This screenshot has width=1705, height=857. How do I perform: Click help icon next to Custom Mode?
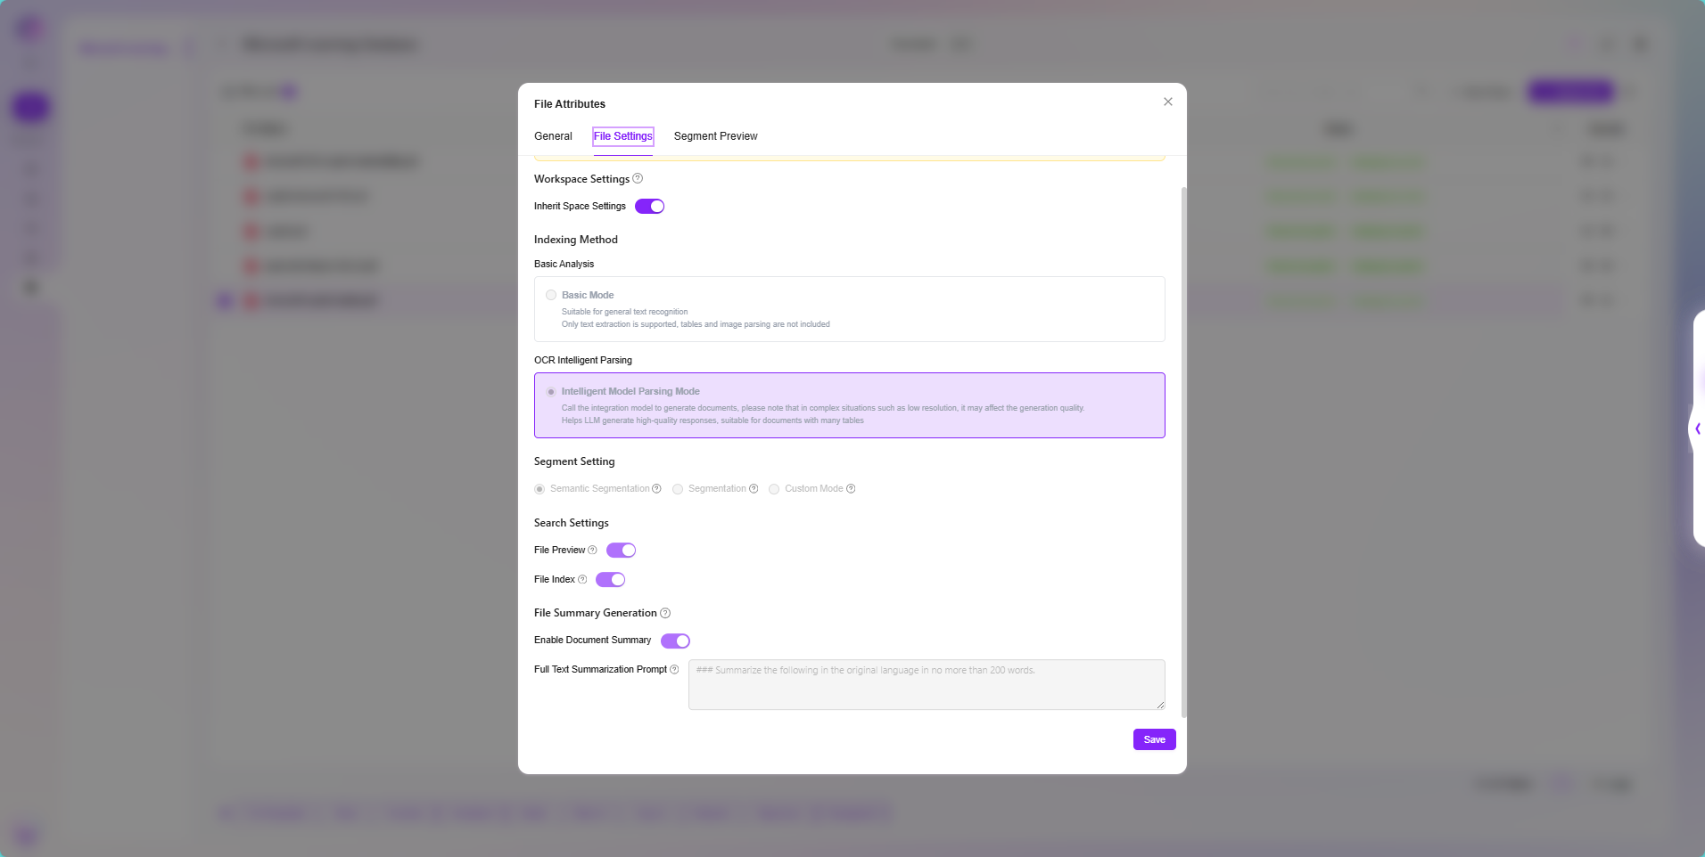tap(851, 489)
